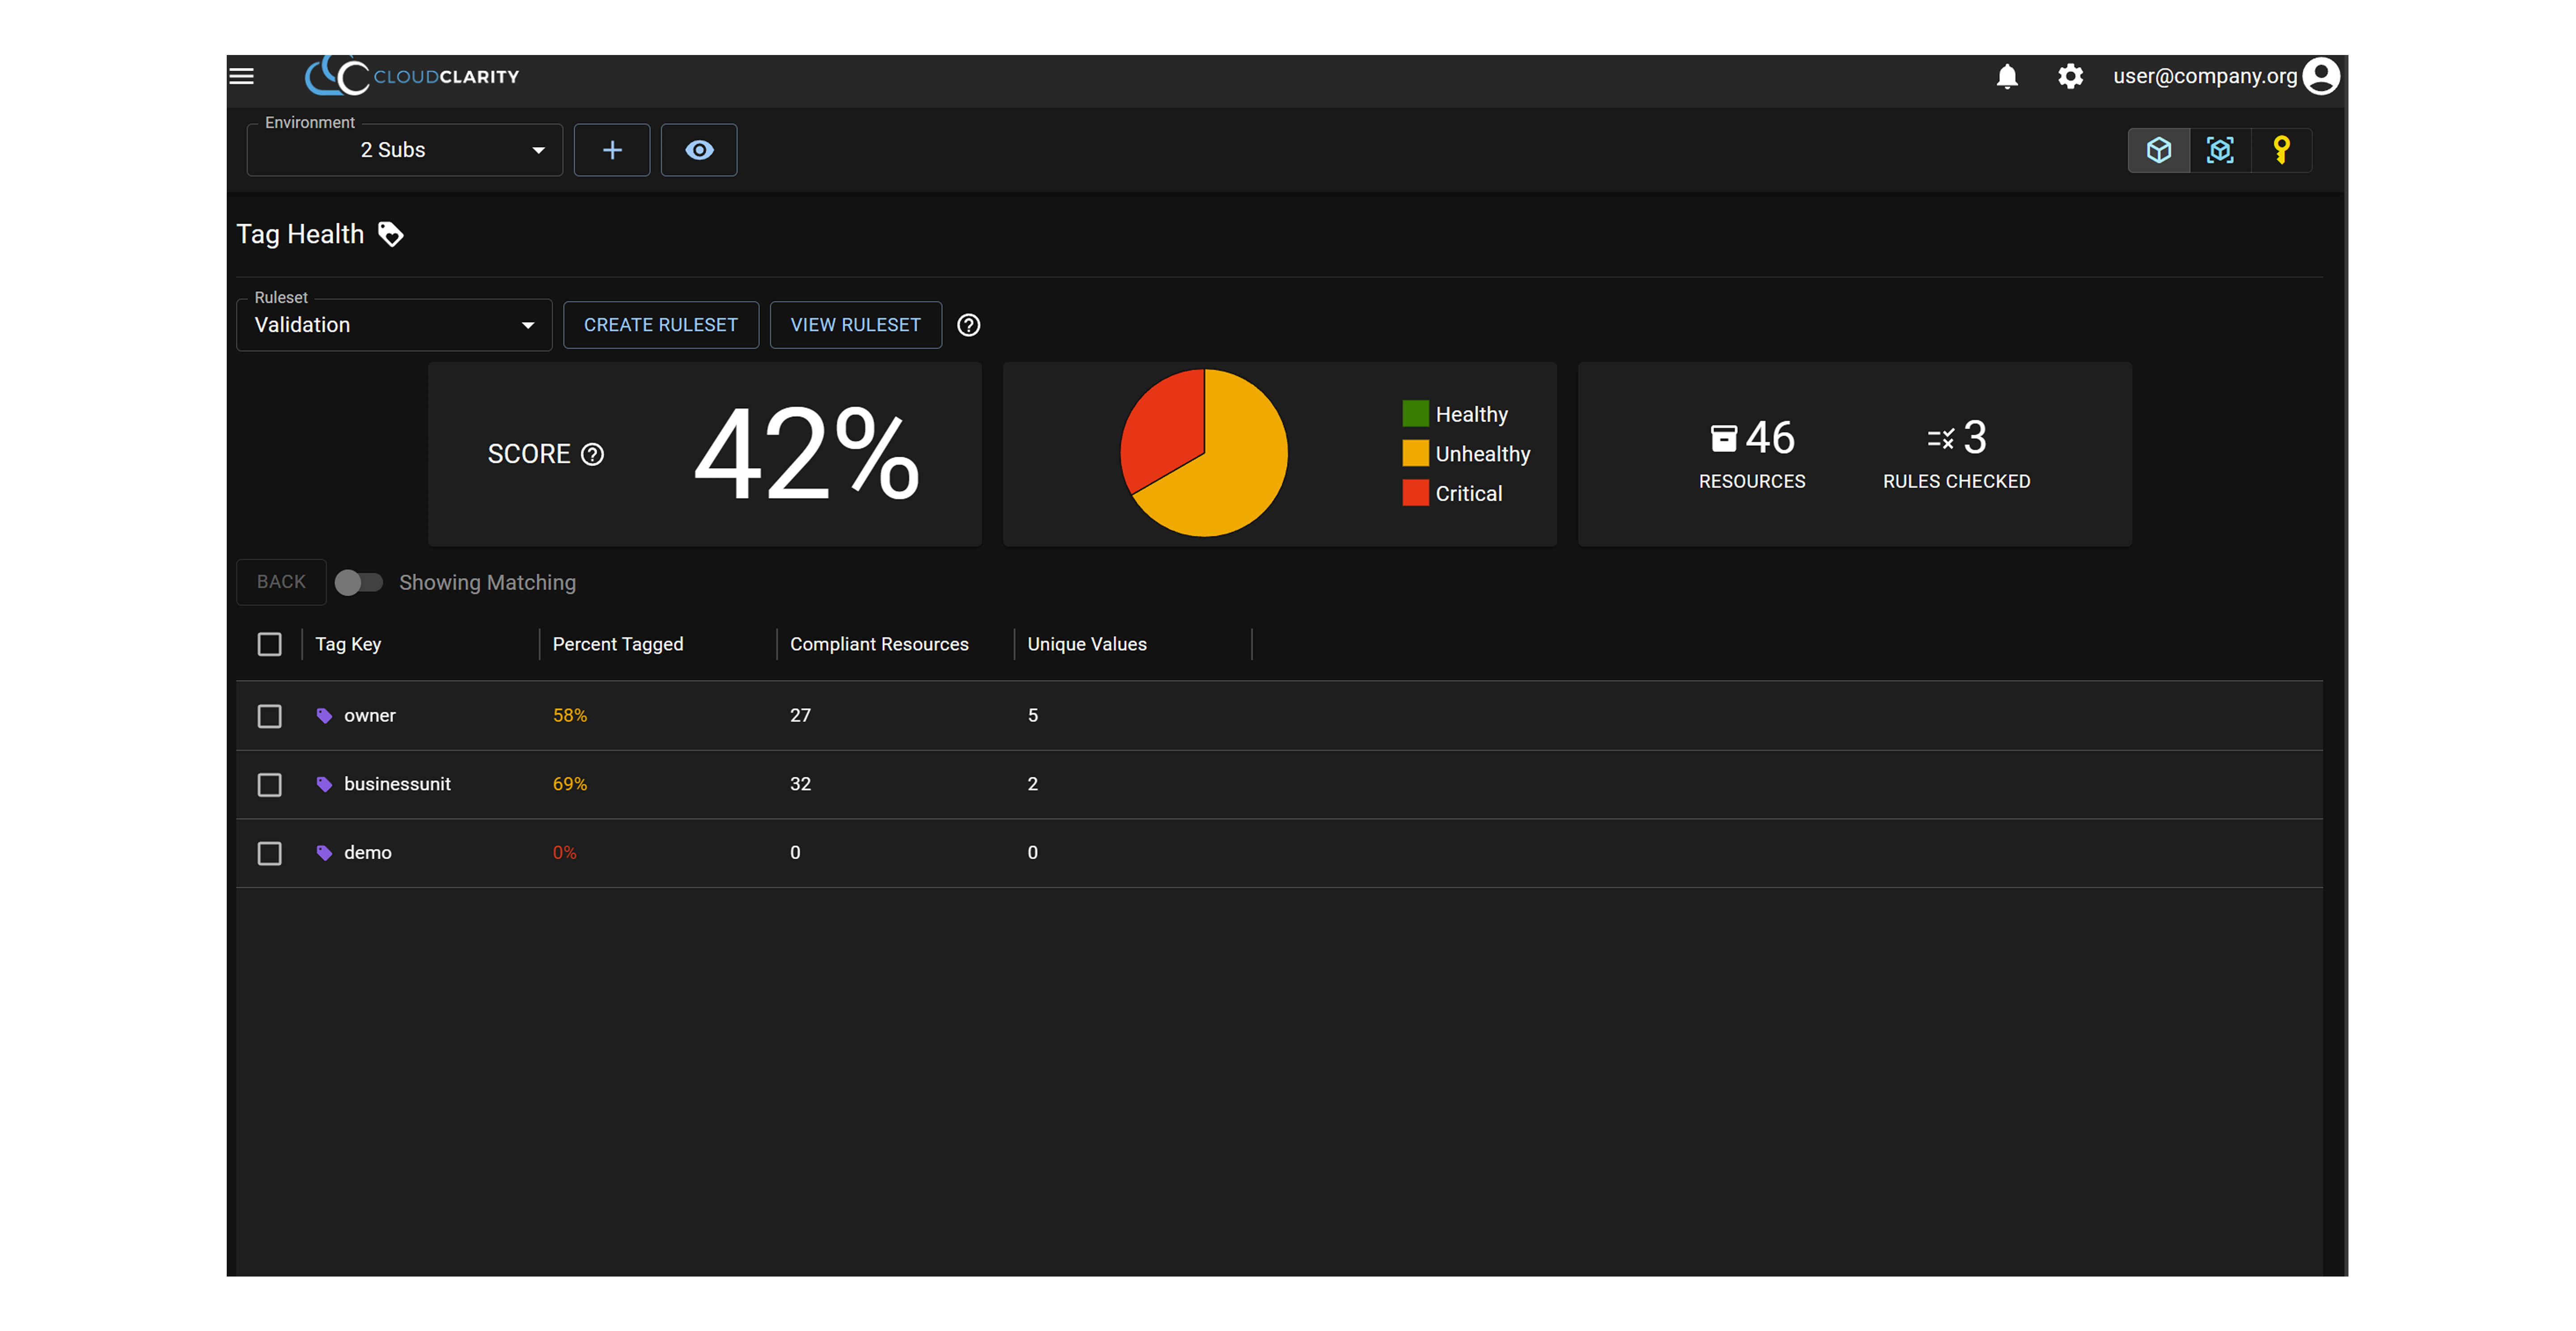The width and height of the screenshot is (2576, 1331).
Task: Click the purple tag icon for owner
Action: pyautogui.click(x=324, y=716)
